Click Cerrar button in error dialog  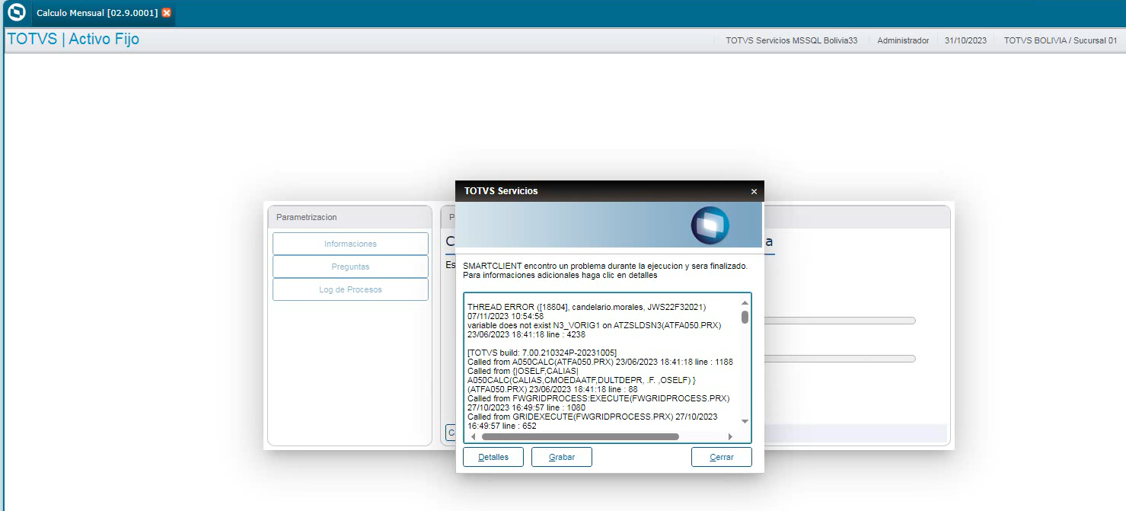pos(722,457)
